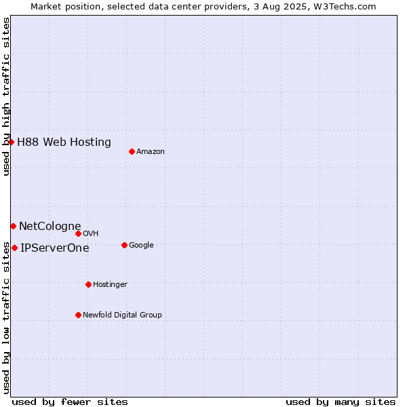The width and height of the screenshot is (407, 407).
Task: Click the chart title mentioning W3Techs.com
Action: pyautogui.click(x=203, y=7)
